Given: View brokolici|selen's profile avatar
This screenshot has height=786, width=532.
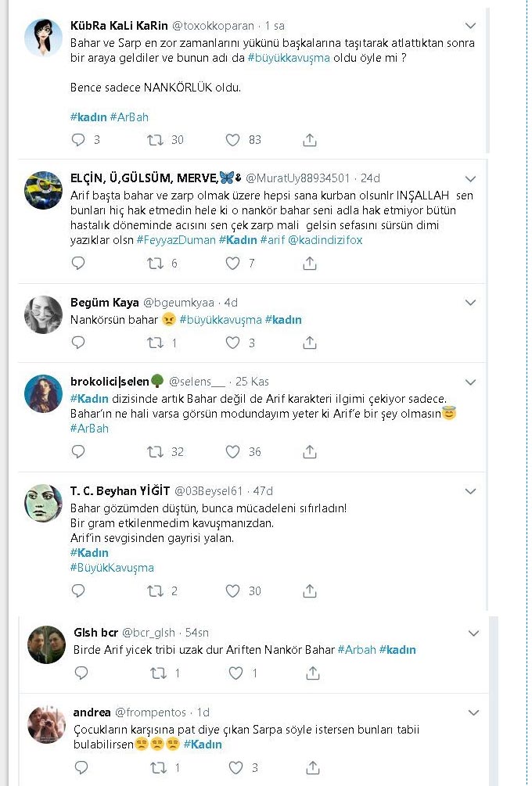Looking at the screenshot, I should pyautogui.click(x=44, y=393).
